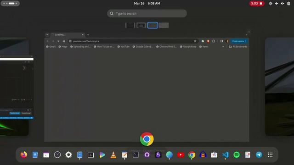Open the 'Google Calend...' bookmark

click(x=143, y=47)
